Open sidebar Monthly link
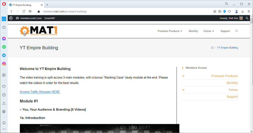Screen dimensions: 253x133 (232, 83)
